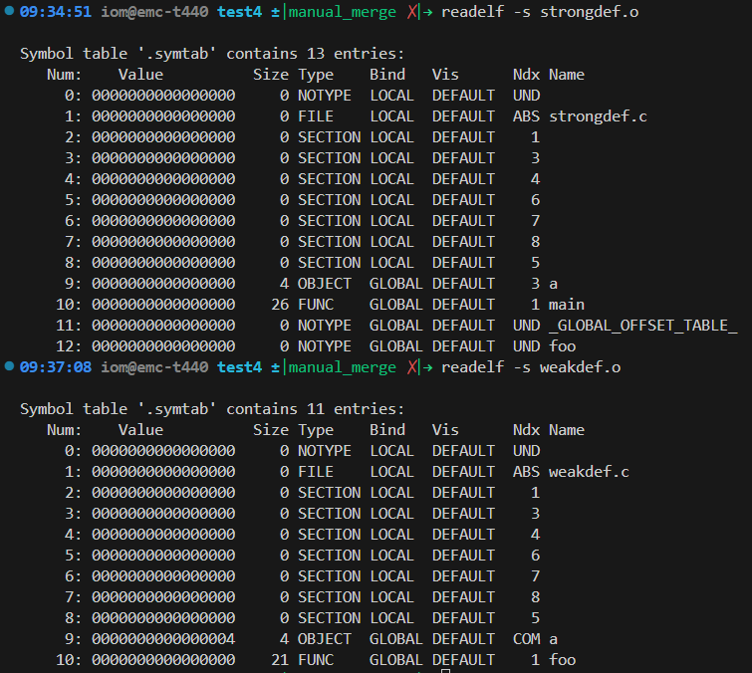Image resolution: width=752 pixels, height=673 pixels.
Task: Click the red X on the weakdef.o prompt
Action: 411,367
